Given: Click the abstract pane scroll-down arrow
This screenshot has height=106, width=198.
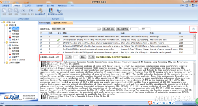Looking at the screenshot, I should coord(194,98).
